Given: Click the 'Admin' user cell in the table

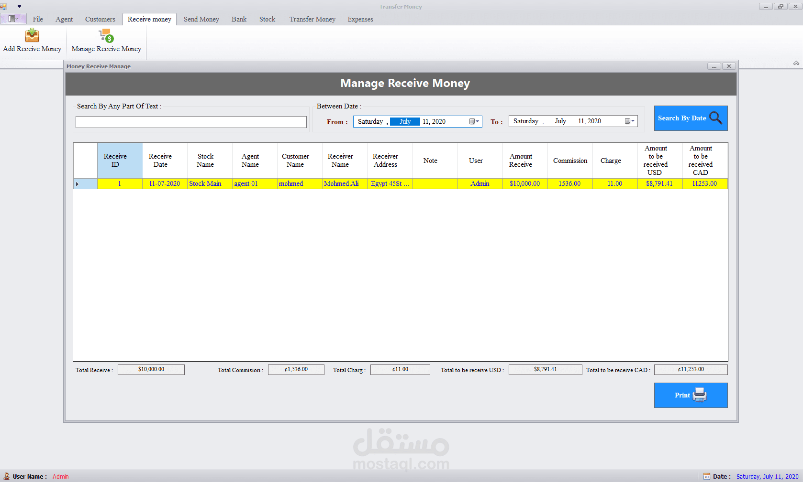Looking at the screenshot, I should pyautogui.click(x=480, y=184).
